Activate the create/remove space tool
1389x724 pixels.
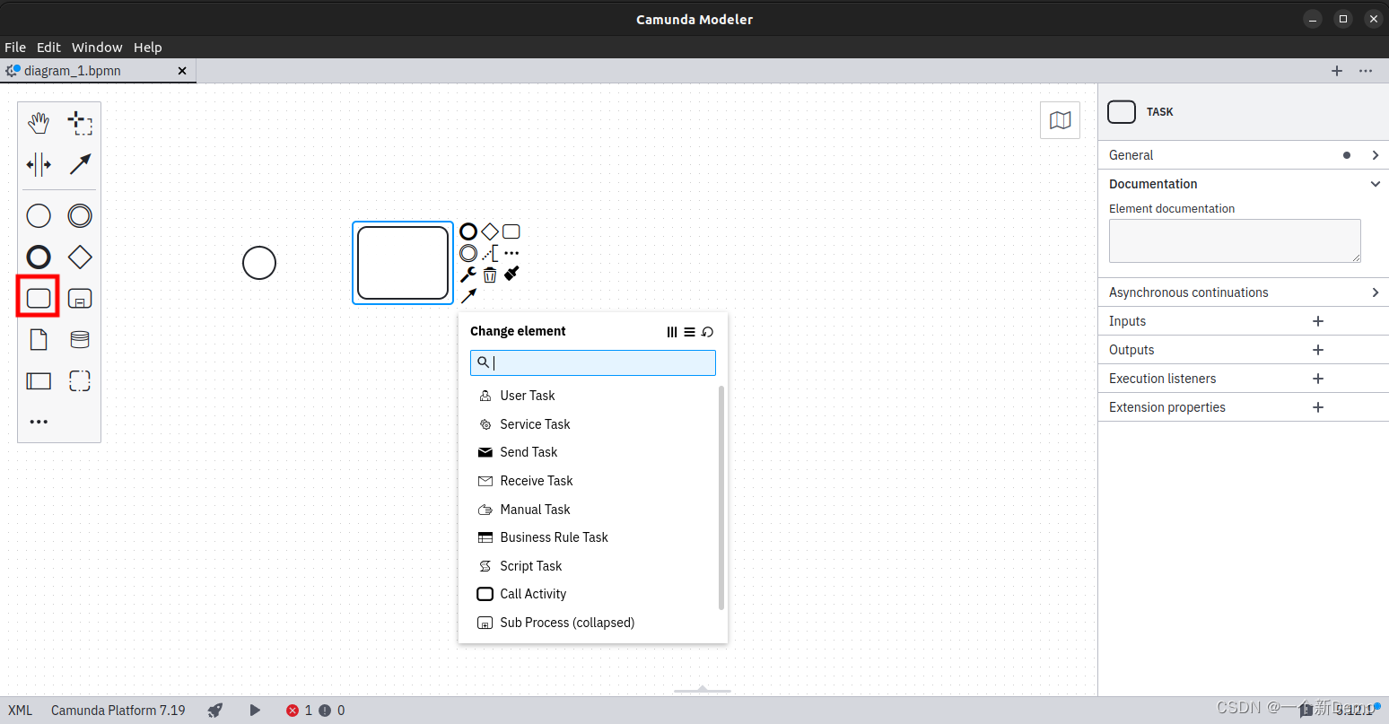pos(39,164)
